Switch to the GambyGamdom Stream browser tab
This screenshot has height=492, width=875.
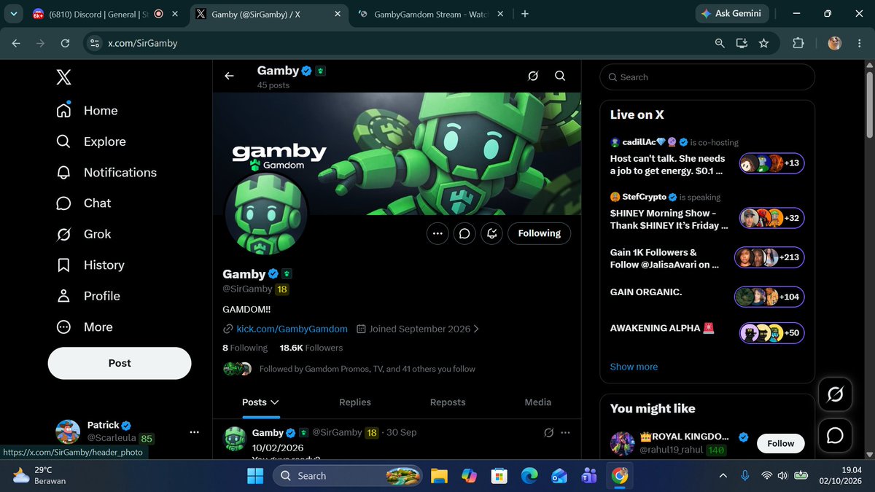tap(430, 13)
